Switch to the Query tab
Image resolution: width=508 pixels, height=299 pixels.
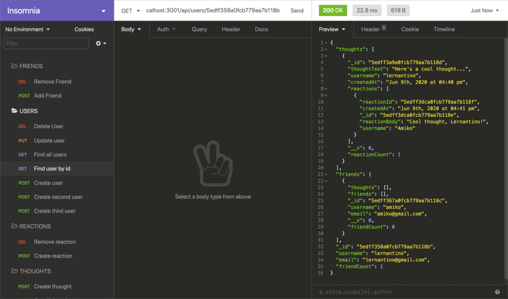click(199, 29)
